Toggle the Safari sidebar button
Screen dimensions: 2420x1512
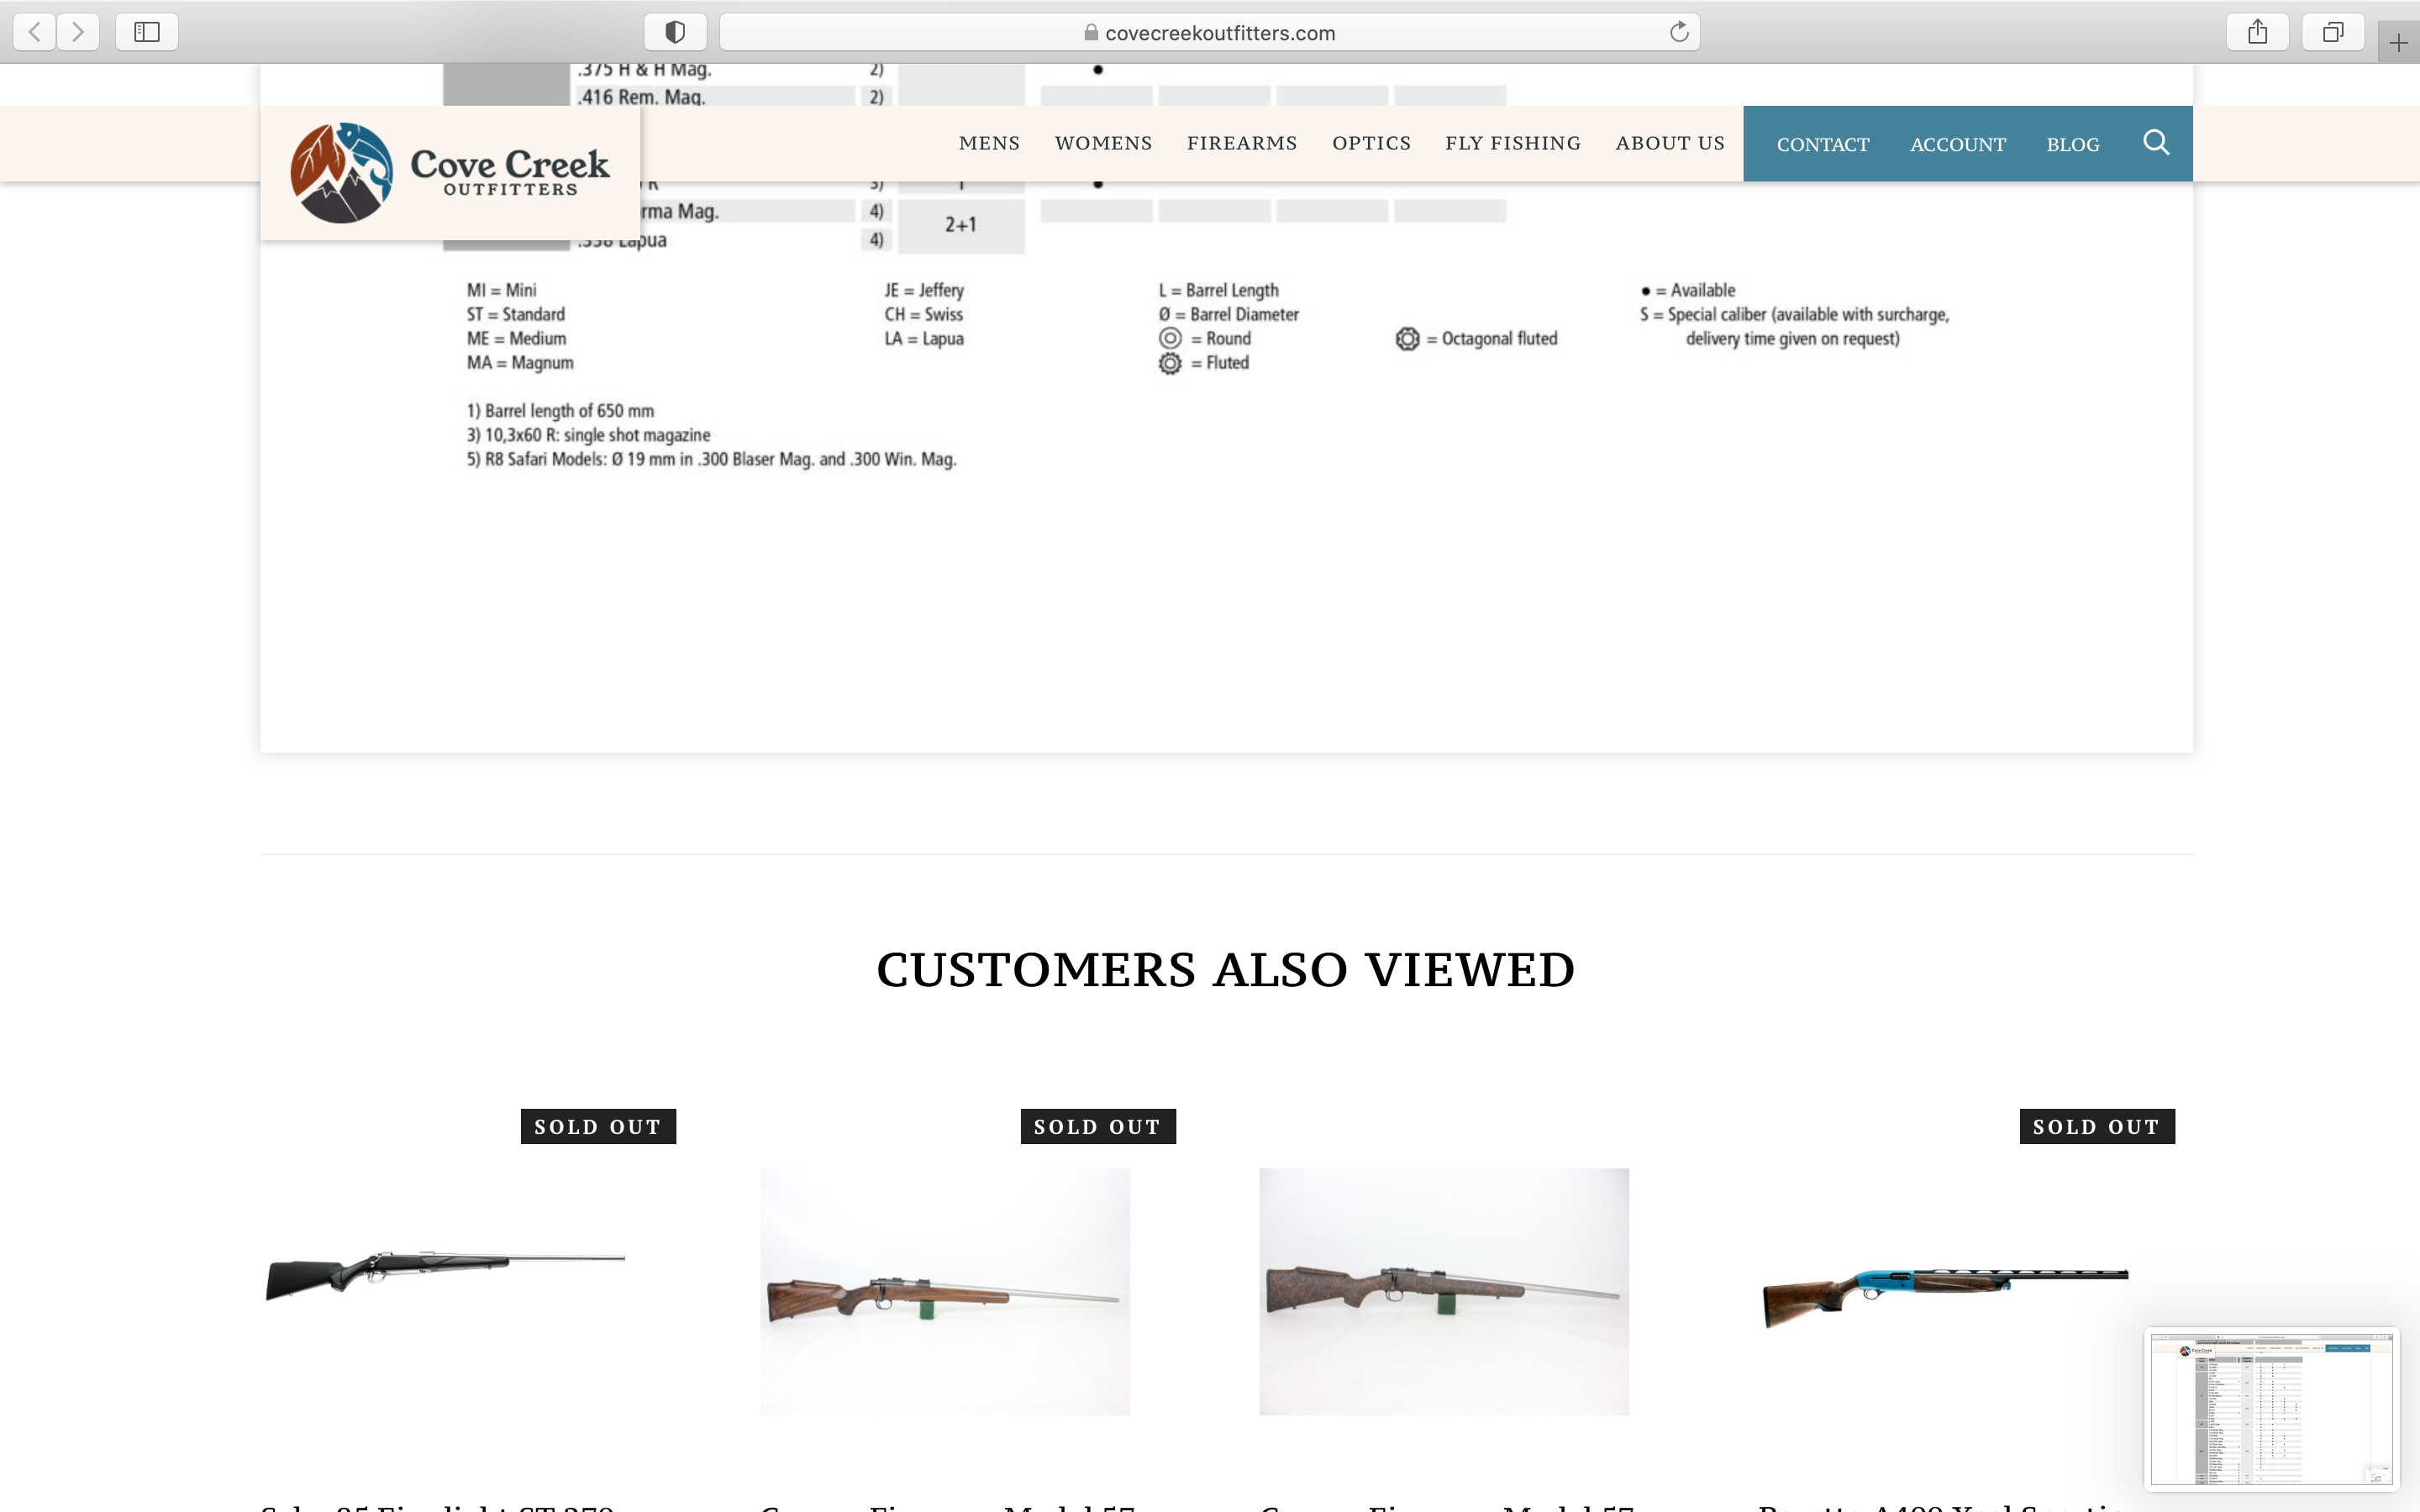147,32
